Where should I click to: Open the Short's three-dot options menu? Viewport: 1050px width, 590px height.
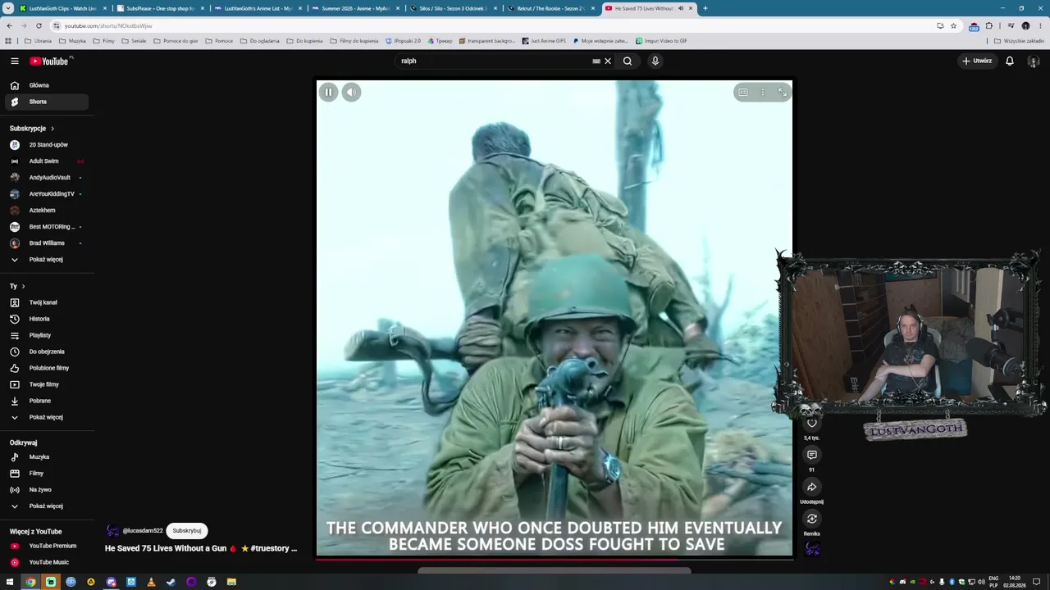click(x=763, y=92)
